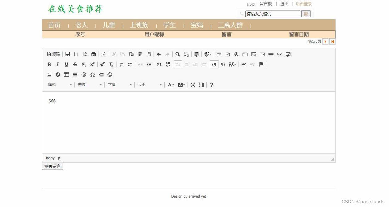Maximize the editor with fullscreen icon
Image resolution: width=389 pixels, height=207 pixels.
pyautogui.click(x=193, y=85)
